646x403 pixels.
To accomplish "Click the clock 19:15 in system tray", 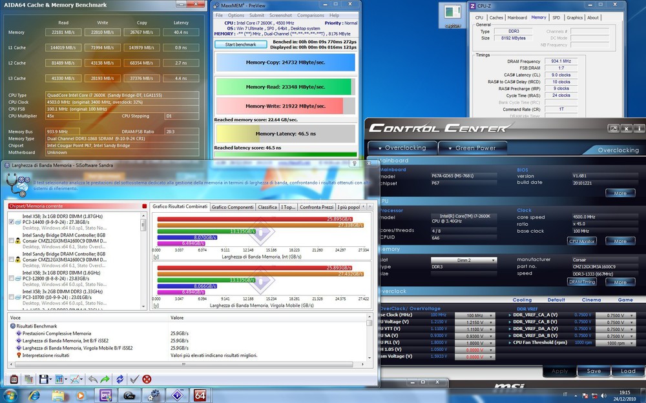I will [625, 393].
